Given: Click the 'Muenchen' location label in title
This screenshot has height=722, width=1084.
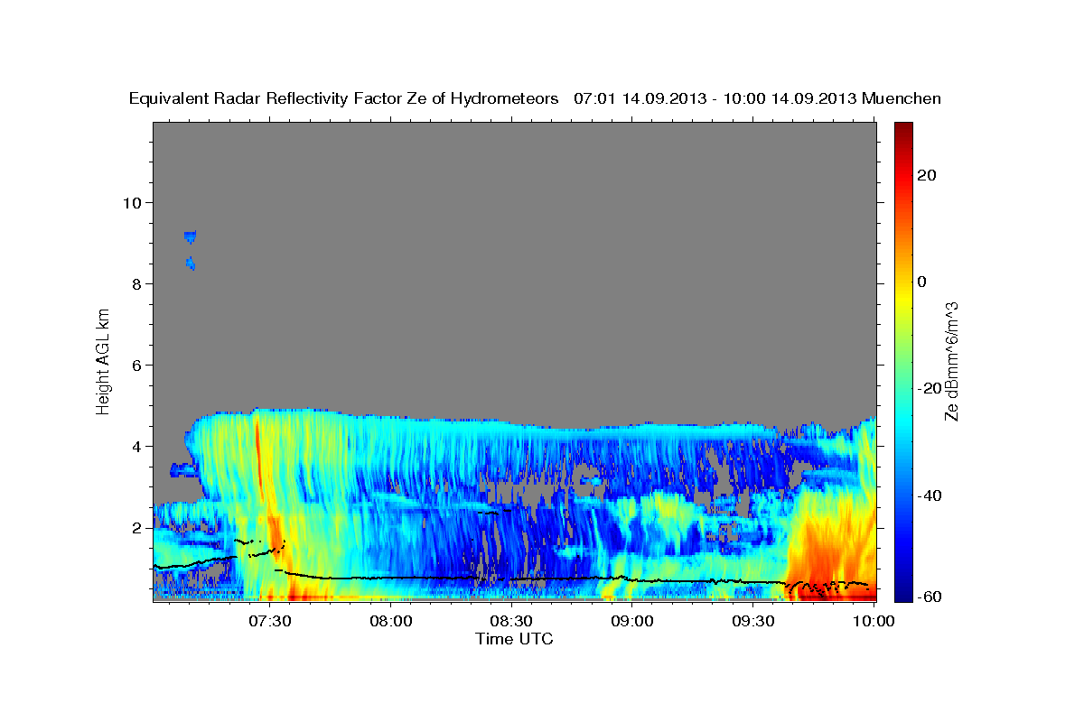Looking at the screenshot, I should point(902,99).
